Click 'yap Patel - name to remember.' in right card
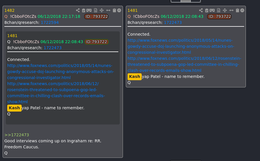Screen dimensions: 260x161 pyautogui.click(x=173, y=77)
